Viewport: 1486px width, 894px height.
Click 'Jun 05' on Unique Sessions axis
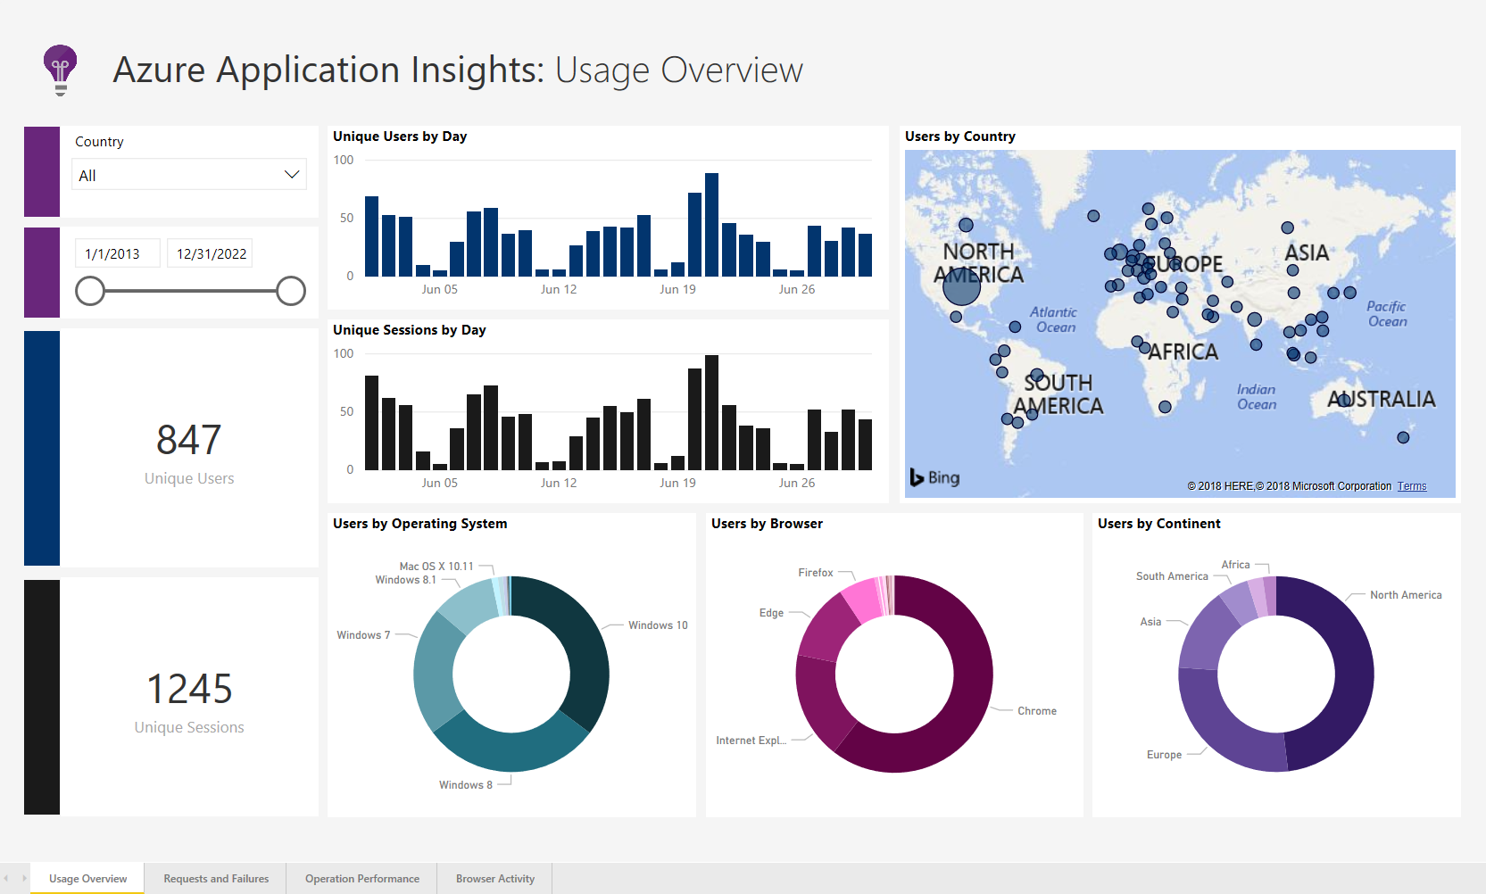(x=439, y=483)
